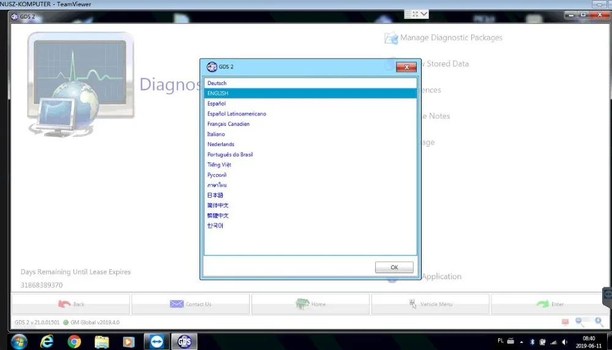Click diagnostic monitor globe image
Viewport: 612px width, 350px height.
click(80, 84)
